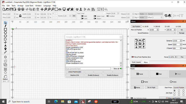Image resolution: width=186 pixels, height=104 pixels.
Task: Toggle the Bold font switch
Action: (x=82, y=16)
